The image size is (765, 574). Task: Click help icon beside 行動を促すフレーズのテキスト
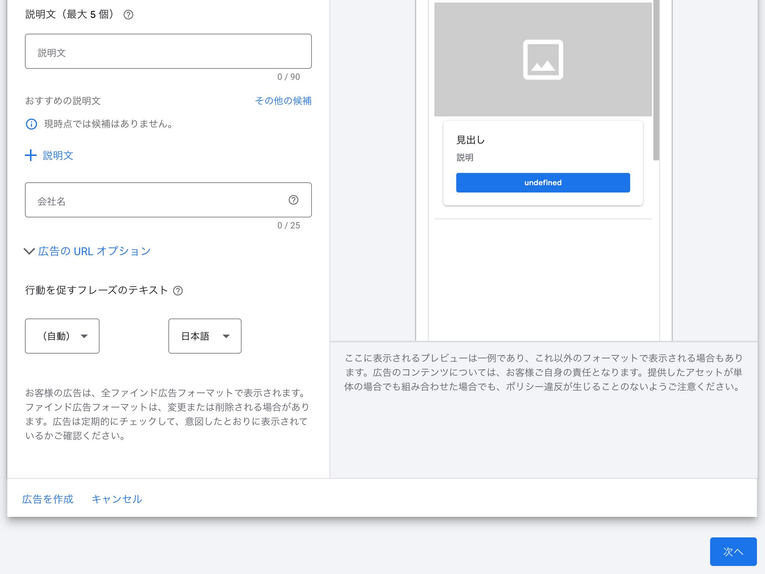tap(178, 291)
